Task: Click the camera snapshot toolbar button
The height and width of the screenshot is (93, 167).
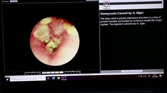Action: (x=48, y=73)
